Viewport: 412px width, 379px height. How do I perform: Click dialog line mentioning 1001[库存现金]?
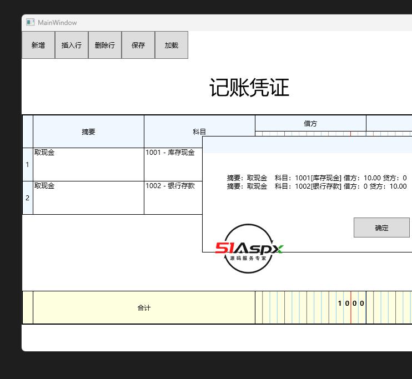click(x=316, y=178)
